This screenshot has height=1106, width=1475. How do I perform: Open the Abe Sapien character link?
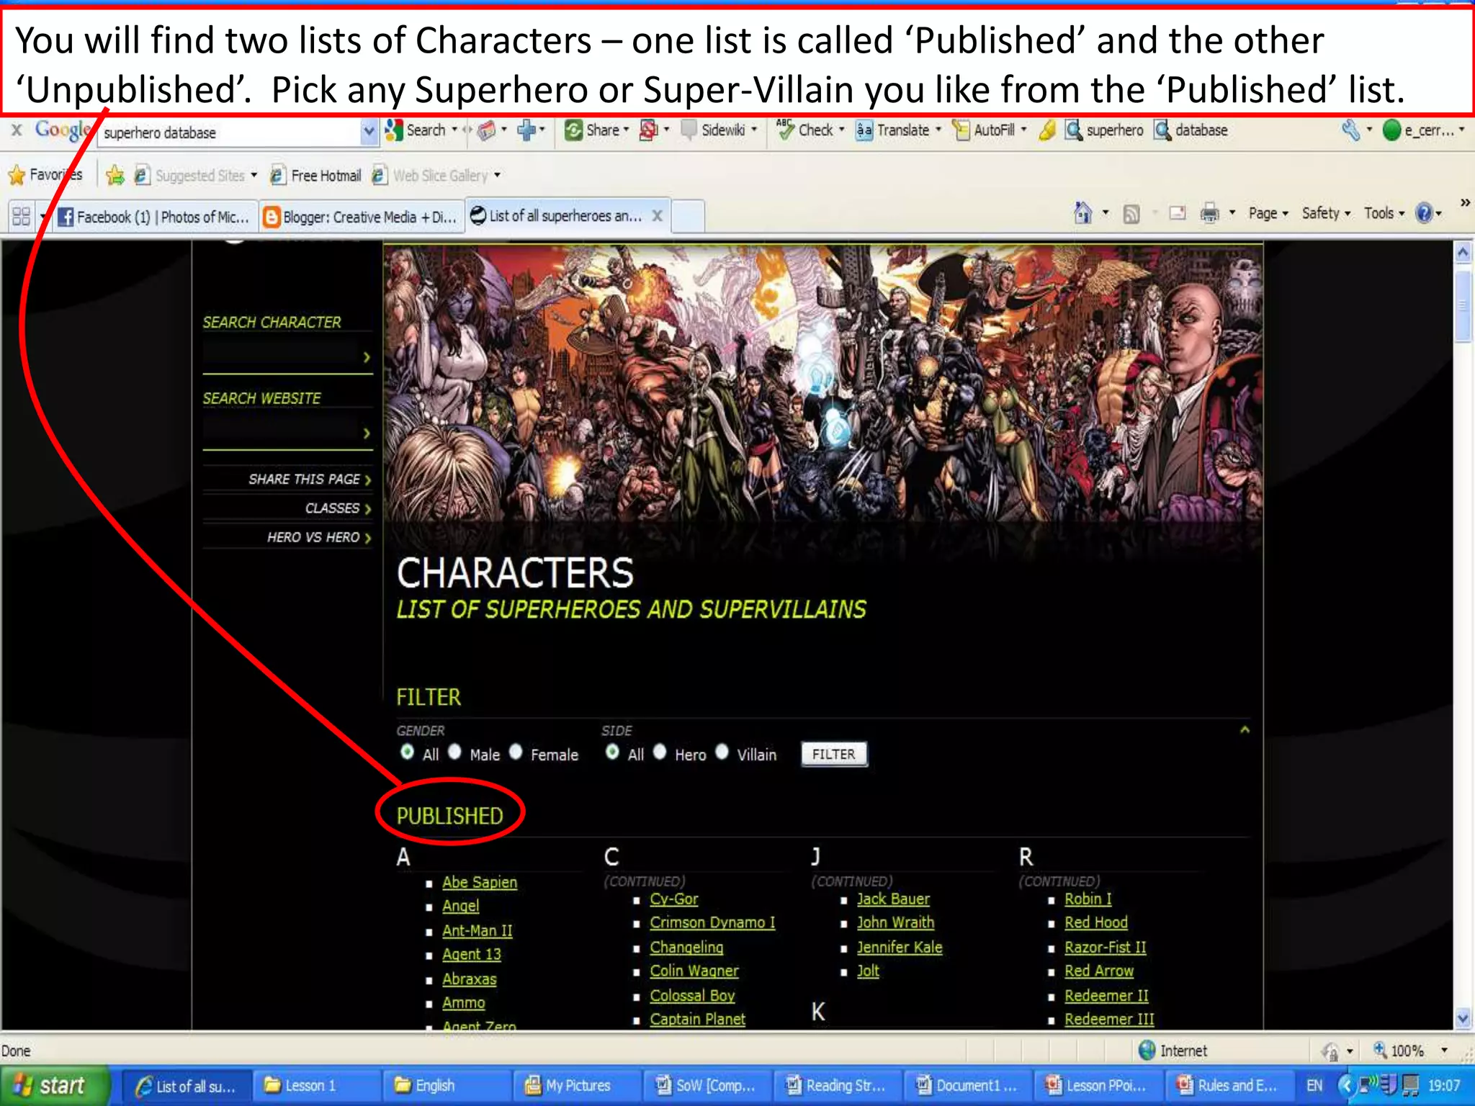pos(480,882)
